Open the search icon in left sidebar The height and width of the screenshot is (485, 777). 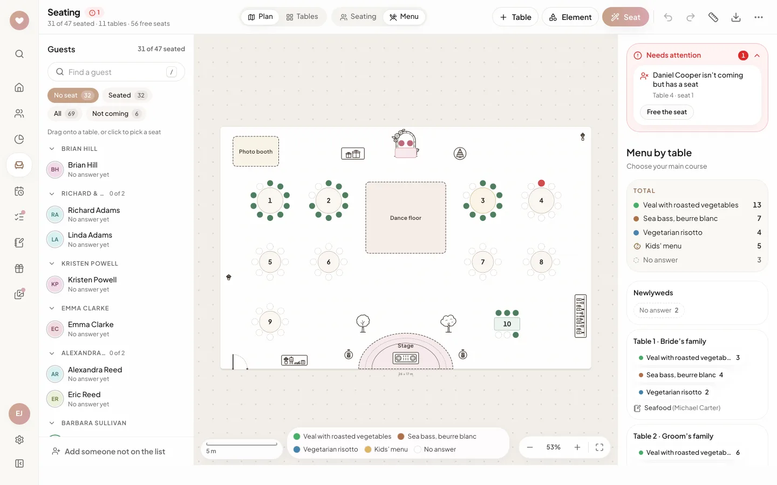(19, 54)
